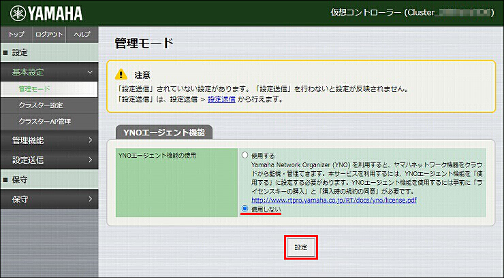Follow the 設定送信 link in the notice
The height and width of the screenshot is (278, 504).
pos(221,99)
